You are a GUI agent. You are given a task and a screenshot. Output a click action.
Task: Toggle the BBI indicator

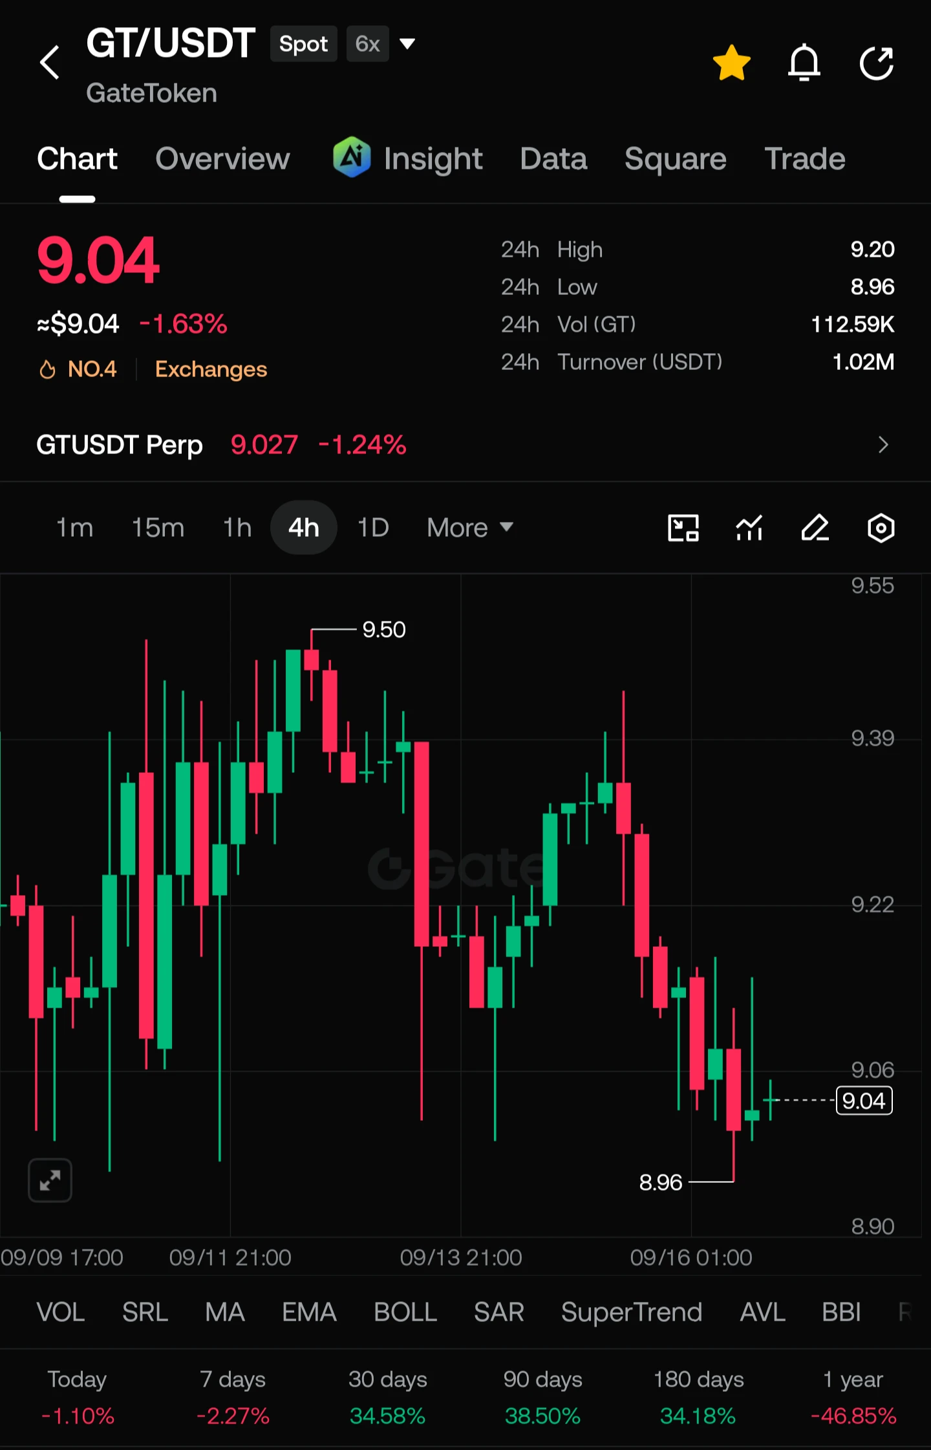point(841,1312)
